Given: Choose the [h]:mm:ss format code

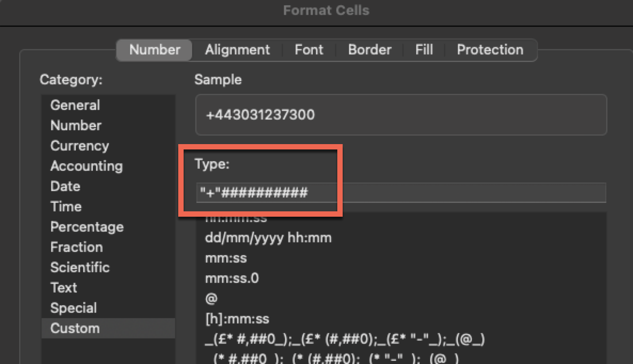Looking at the screenshot, I should click(x=237, y=319).
